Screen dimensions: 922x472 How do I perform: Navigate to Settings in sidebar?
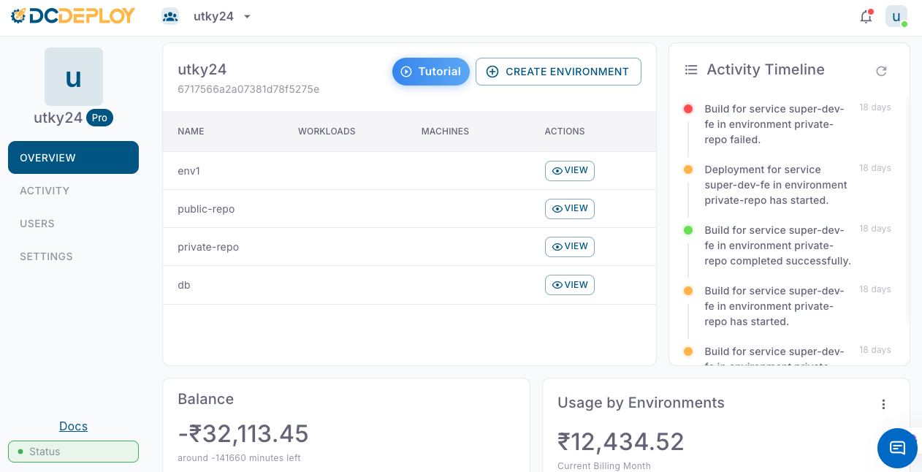coord(46,256)
